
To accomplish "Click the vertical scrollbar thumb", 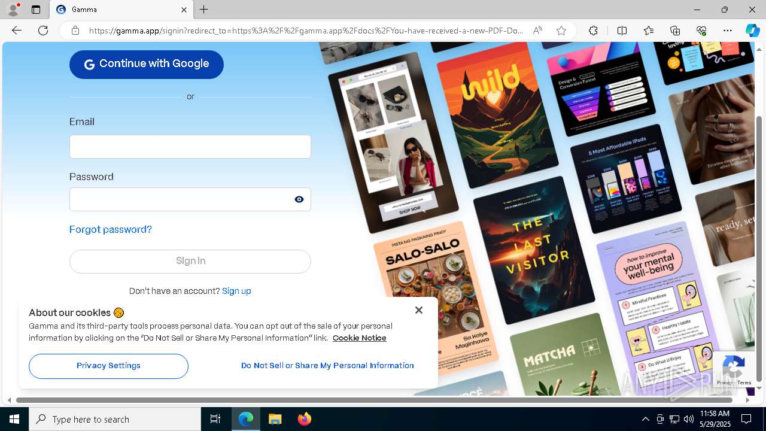I will pos(759,248).
